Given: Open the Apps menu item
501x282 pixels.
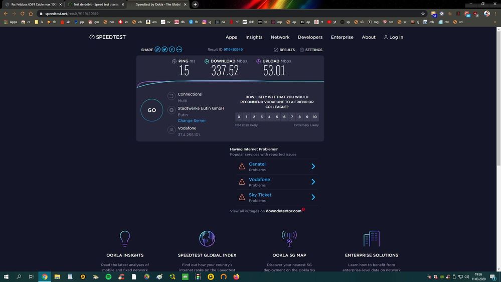Looking at the screenshot, I should tap(231, 37).
